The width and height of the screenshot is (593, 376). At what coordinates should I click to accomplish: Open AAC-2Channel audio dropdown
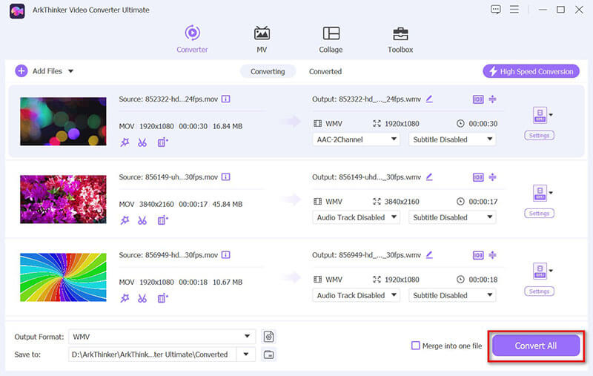tap(356, 139)
